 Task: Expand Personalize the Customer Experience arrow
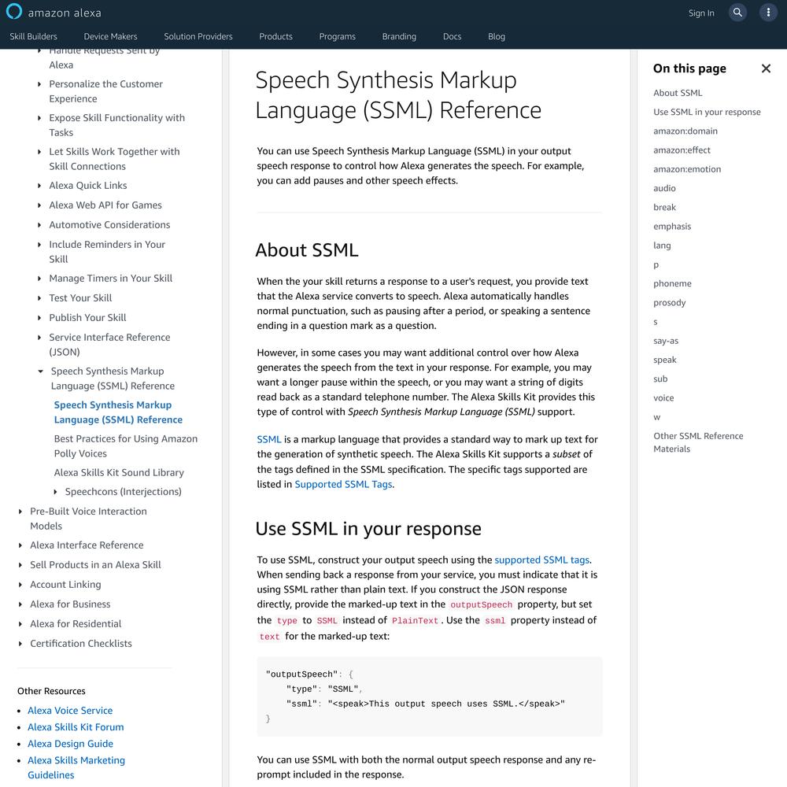coord(39,84)
